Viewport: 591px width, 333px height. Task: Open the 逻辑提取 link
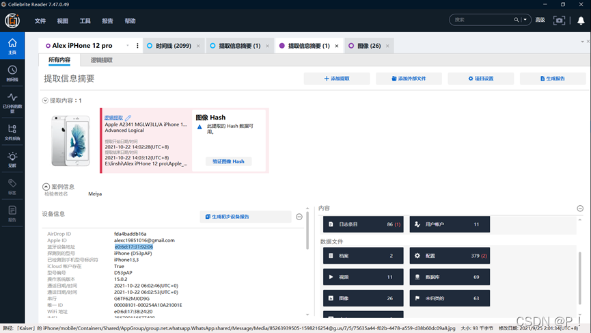click(113, 118)
